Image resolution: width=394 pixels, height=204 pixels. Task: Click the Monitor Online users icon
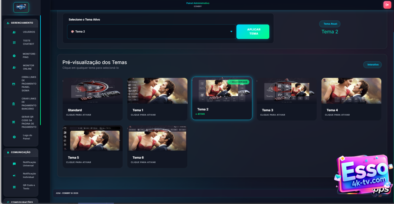(14, 67)
